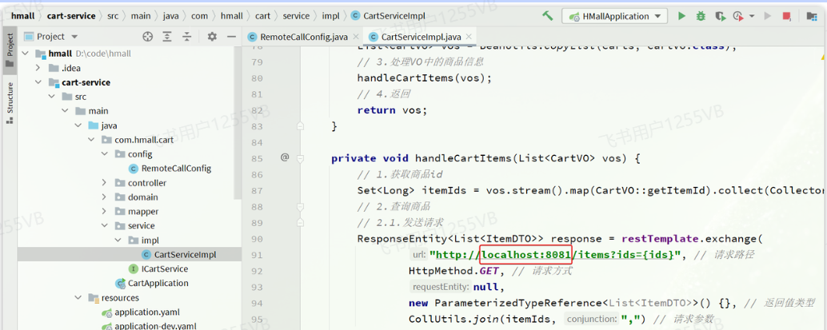Click the impl breadcrumb in navigation bar

(330, 16)
